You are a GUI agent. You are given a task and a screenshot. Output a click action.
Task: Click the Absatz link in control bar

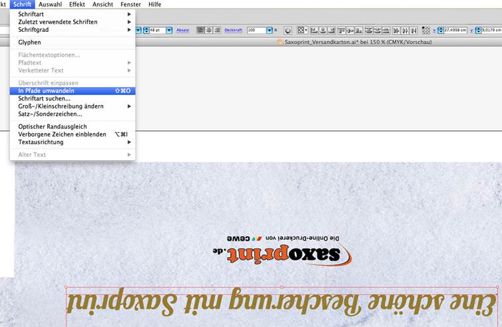pos(183,30)
